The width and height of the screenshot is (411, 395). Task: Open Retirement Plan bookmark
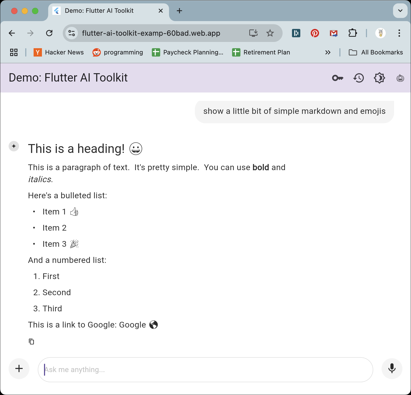(261, 52)
